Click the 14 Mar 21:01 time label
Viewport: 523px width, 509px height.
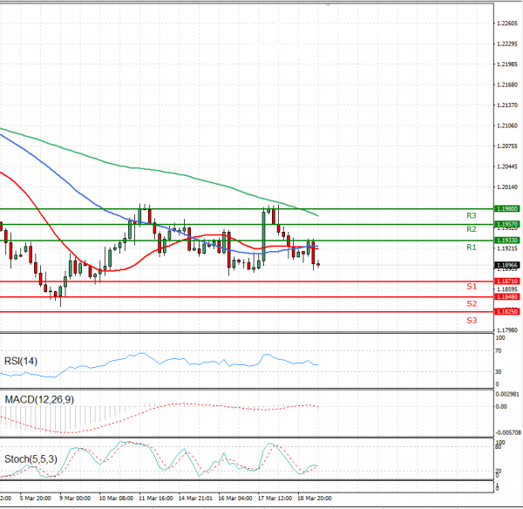(195, 498)
